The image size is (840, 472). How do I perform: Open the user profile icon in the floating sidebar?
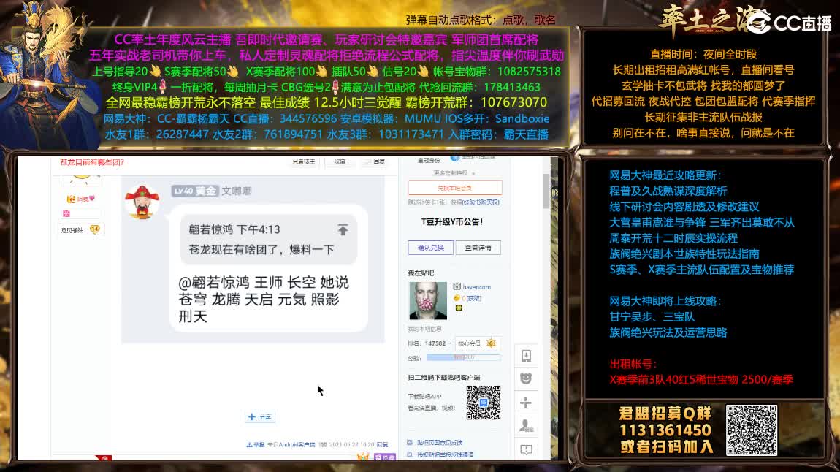[526, 426]
